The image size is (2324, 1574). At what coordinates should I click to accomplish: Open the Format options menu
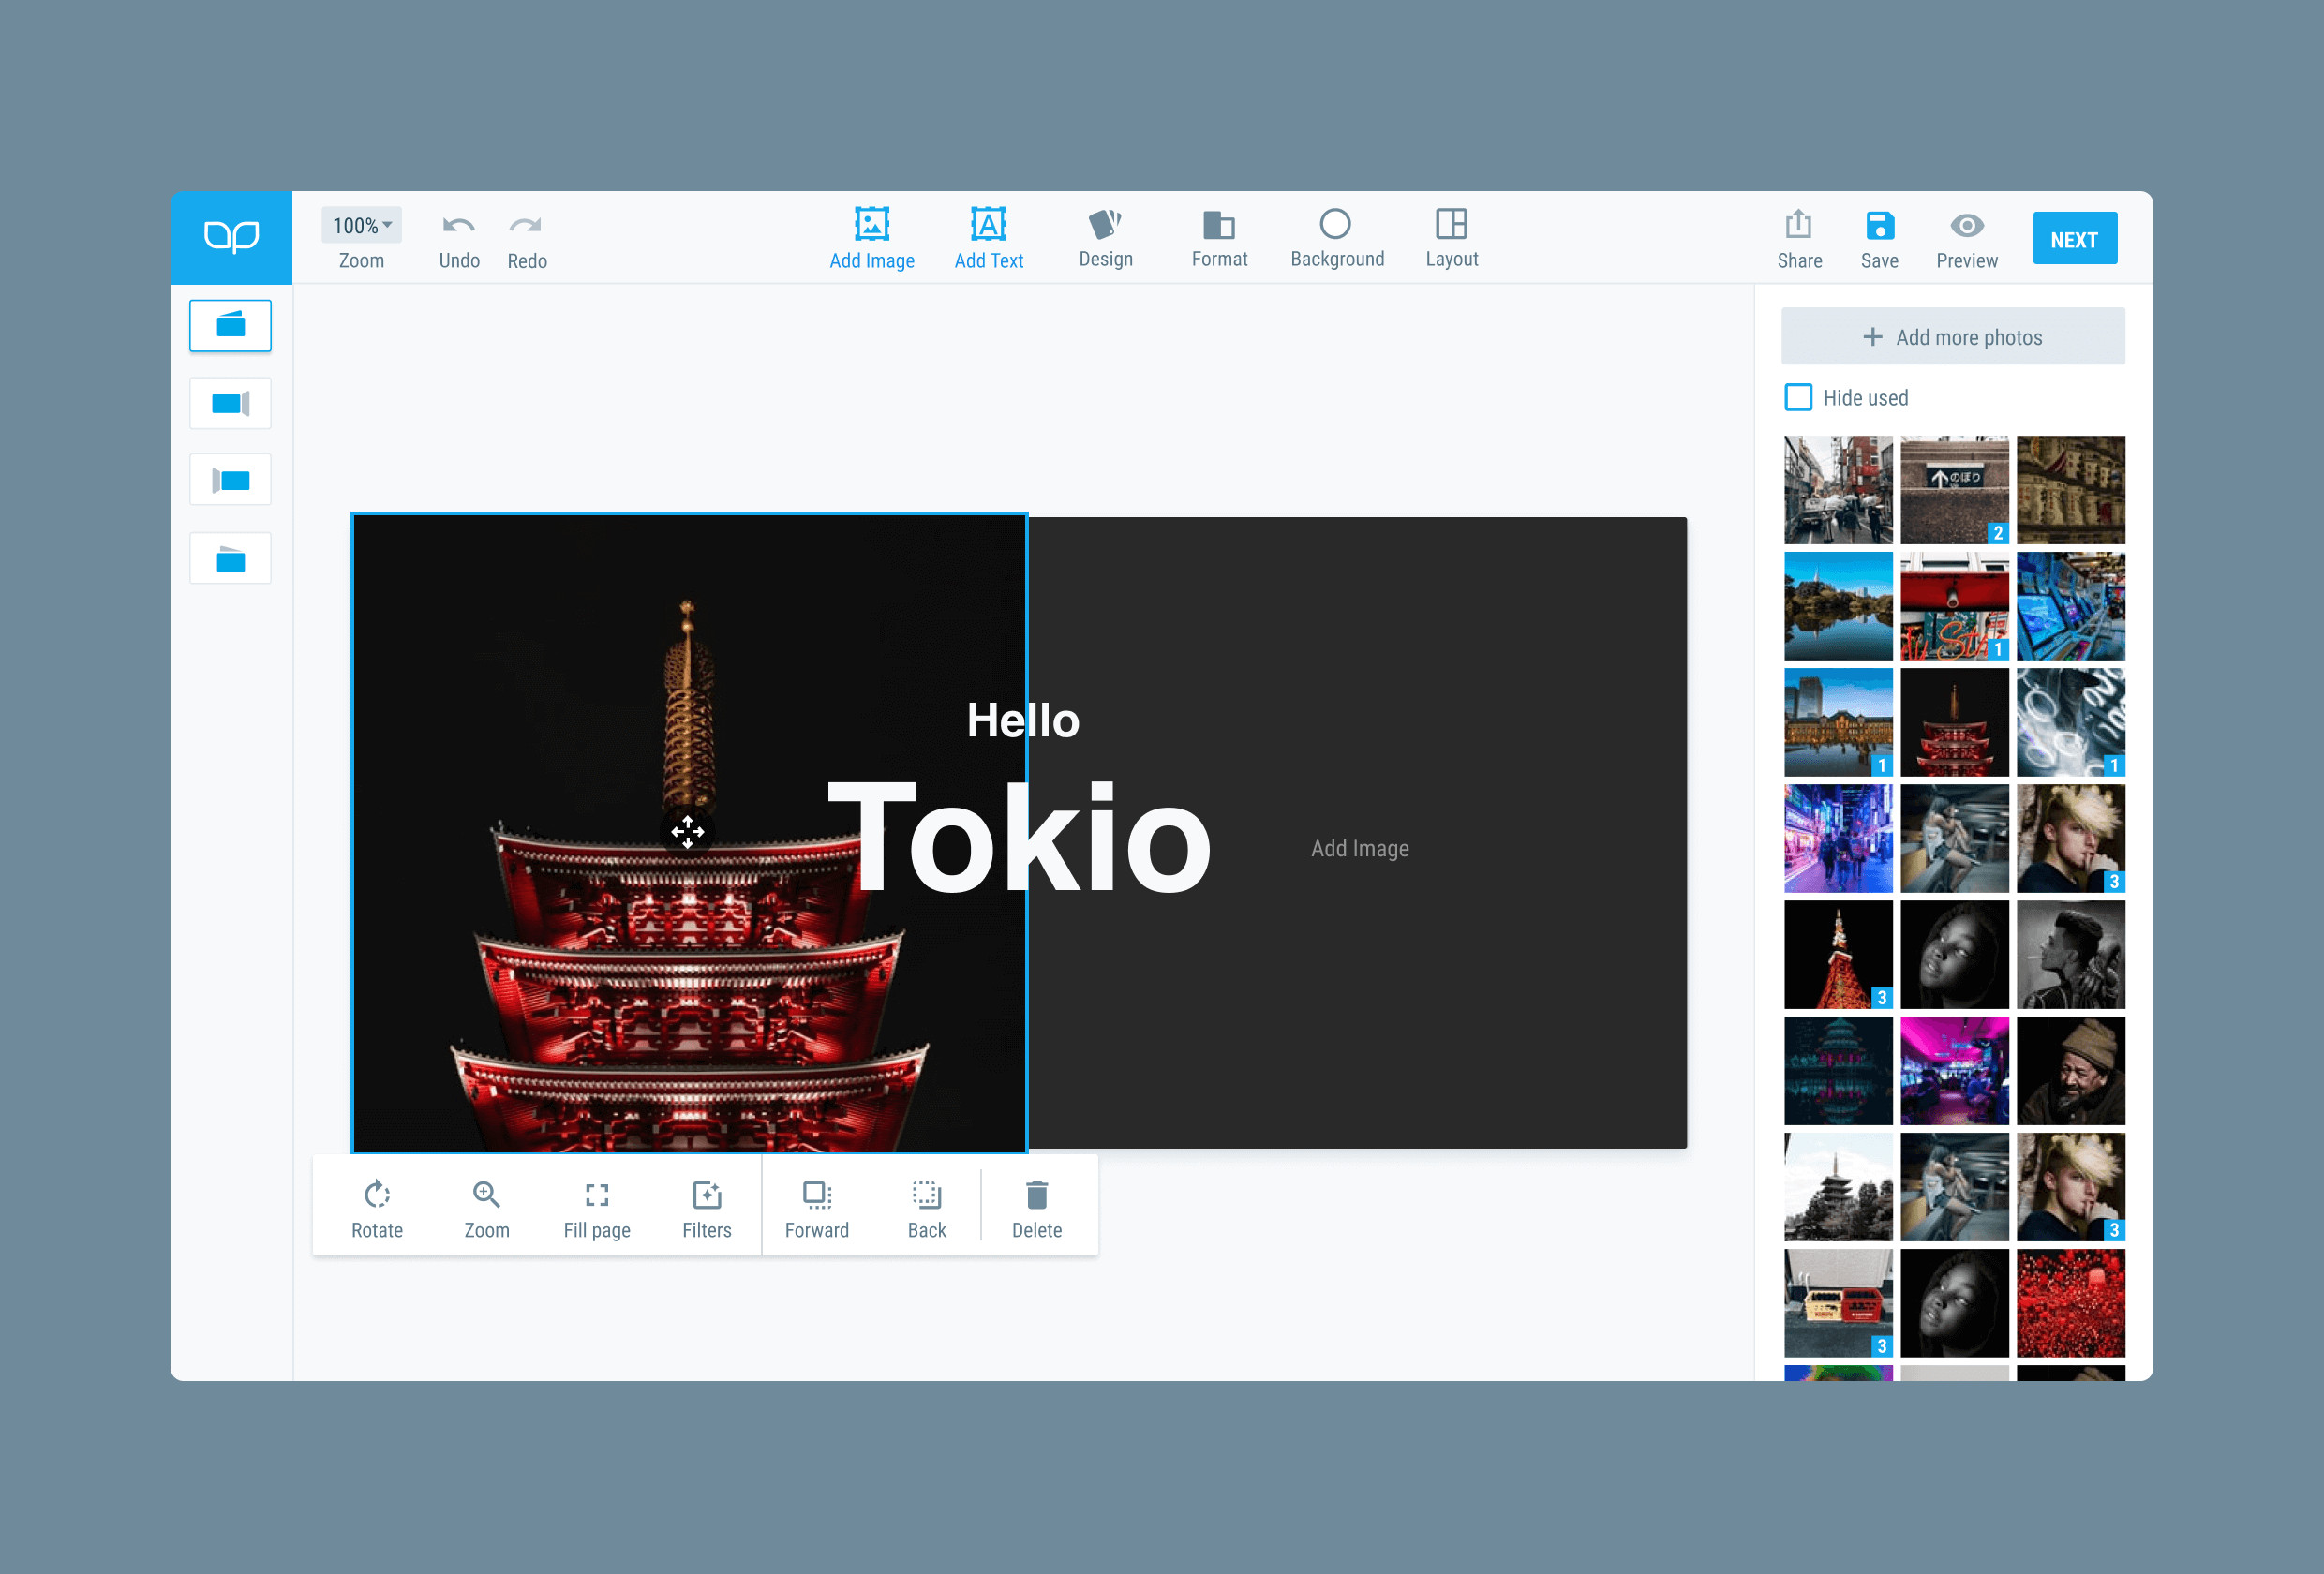pyautogui.click(x=1218, y=224)
